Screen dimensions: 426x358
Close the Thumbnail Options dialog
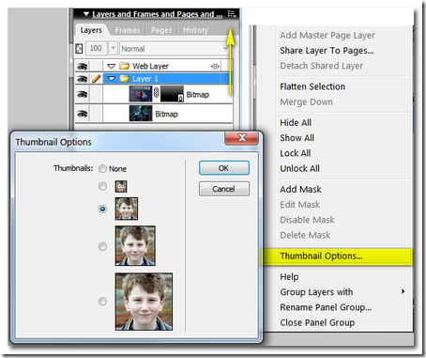click(x=241, y=138)
